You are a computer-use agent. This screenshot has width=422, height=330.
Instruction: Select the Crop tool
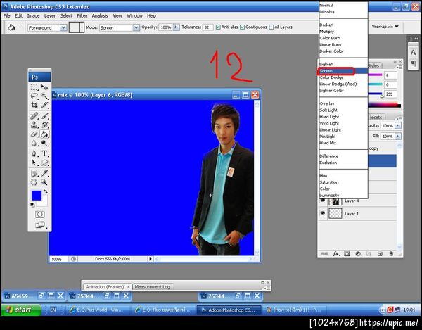pos(34,105)
